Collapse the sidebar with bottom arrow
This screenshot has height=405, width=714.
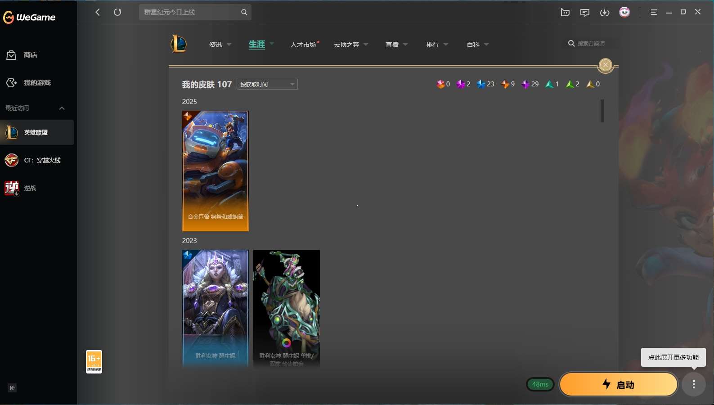12,388
